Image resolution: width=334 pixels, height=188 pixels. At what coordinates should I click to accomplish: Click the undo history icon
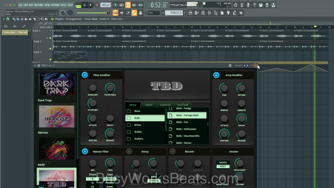[x=236, y=5]
